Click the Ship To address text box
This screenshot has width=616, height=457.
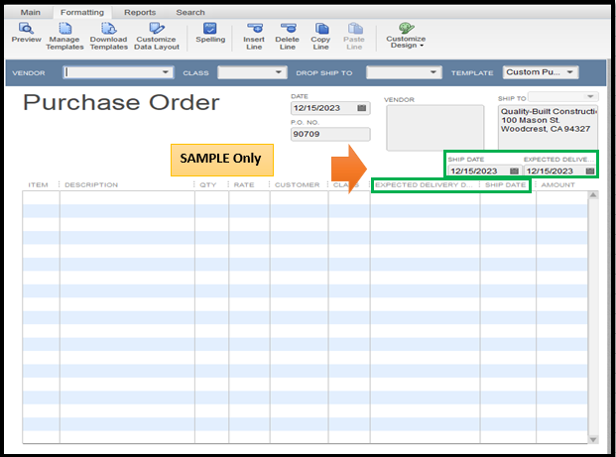[x=548, y=127]
